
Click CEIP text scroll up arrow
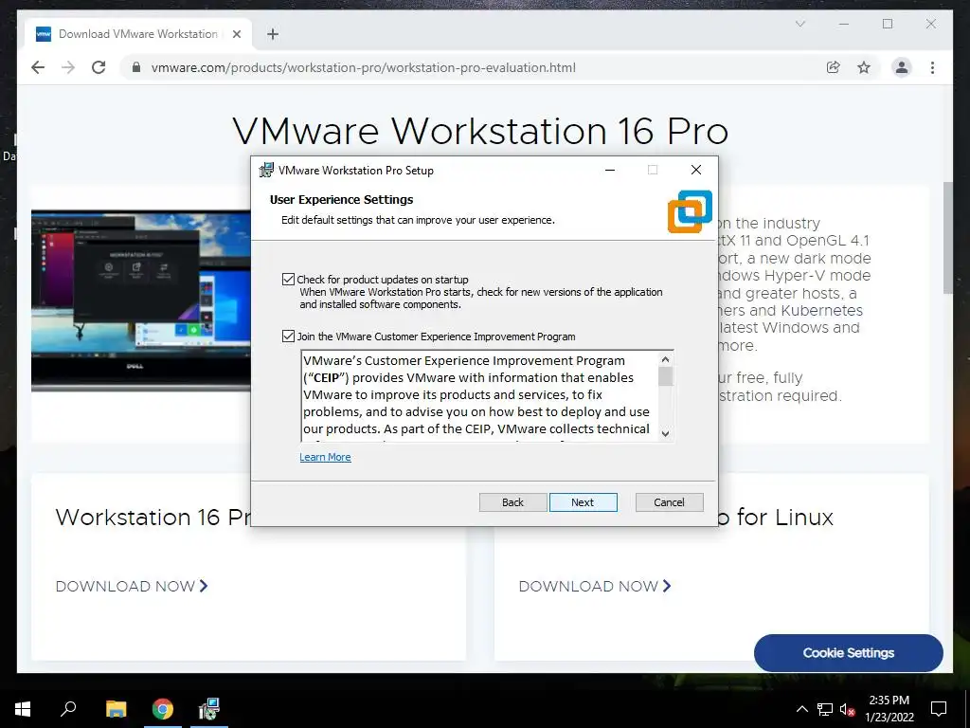point(666,359)
